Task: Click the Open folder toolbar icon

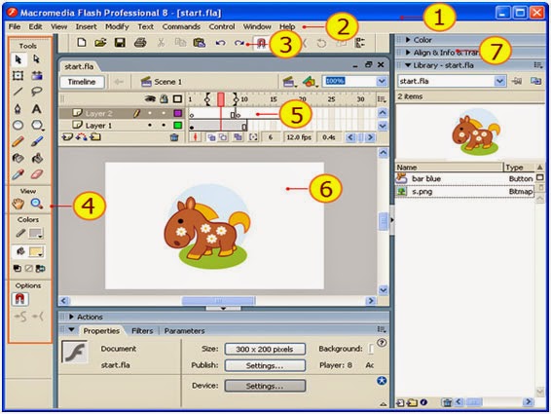Action: [x=100, y=43]
